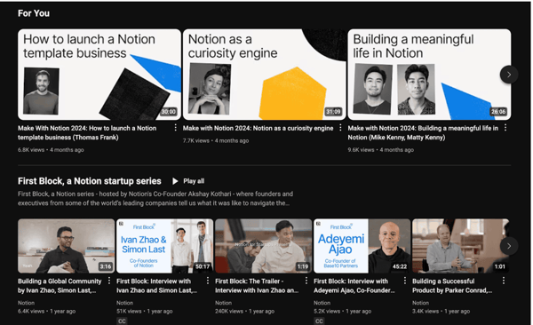The width and height of the screenshot is (533, 325).
Task: Play all First Block series videos
Action: 188,181
